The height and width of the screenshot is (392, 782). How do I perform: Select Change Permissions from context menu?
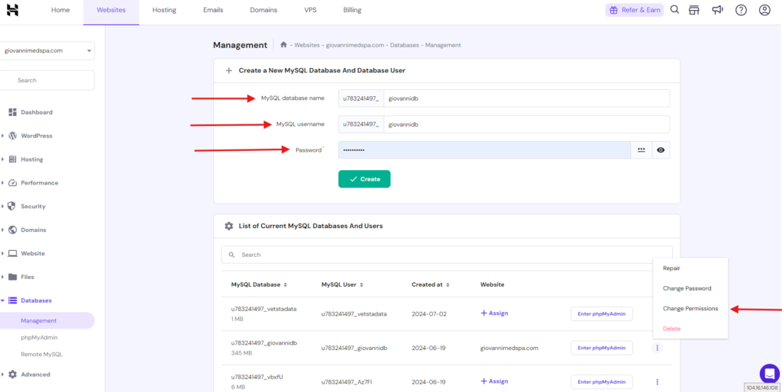(690, 309)
